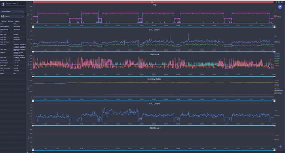Toggle the AvailableMe series in memory legend
This screenshot has height=153, width=285.
tap(278, 94)
